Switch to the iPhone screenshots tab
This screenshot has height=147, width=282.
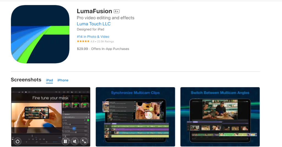pyautogui.click(x=63, y=80)
